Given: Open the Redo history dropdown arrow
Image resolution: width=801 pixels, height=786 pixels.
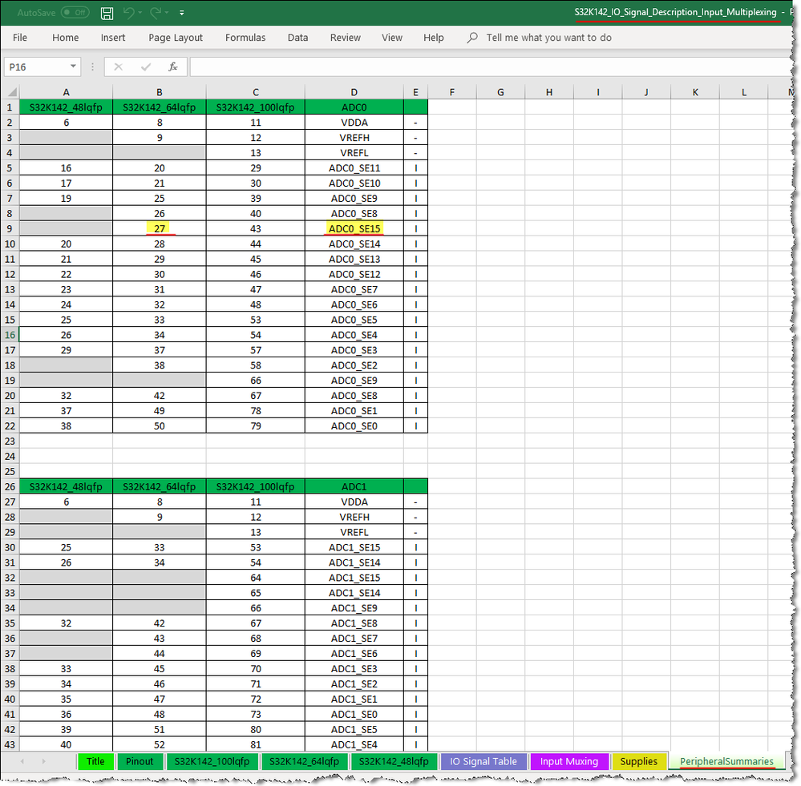Looking at the screenshot, I should [167, 13].
